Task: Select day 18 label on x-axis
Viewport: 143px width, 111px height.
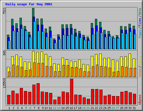Action: 80,108
